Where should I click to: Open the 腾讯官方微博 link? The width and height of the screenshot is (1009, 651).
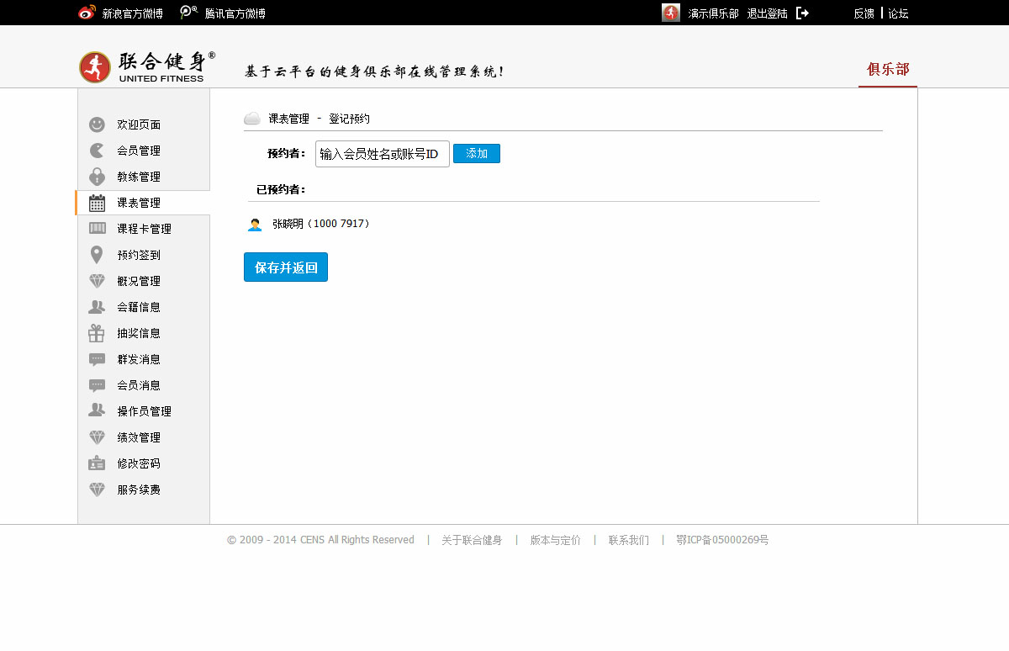[x=235, y=13]
